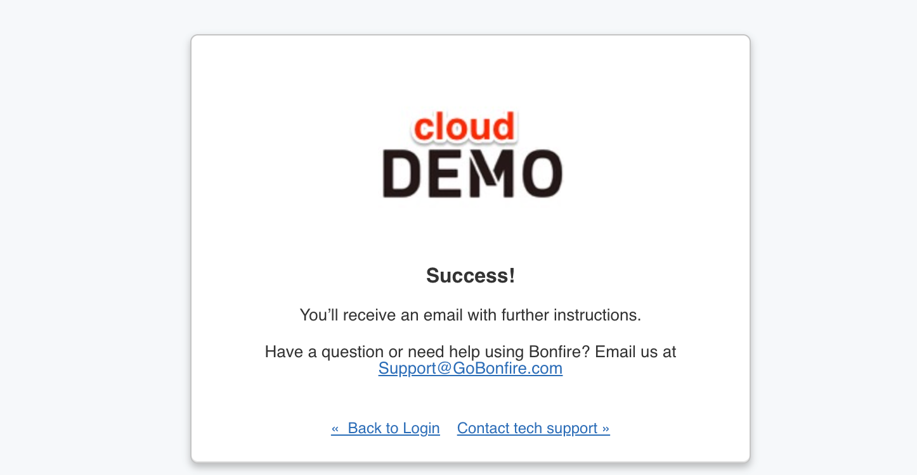Click the » chevron after Contact tech support
This screenshot has width=917, height=475.
pos(606,429)
